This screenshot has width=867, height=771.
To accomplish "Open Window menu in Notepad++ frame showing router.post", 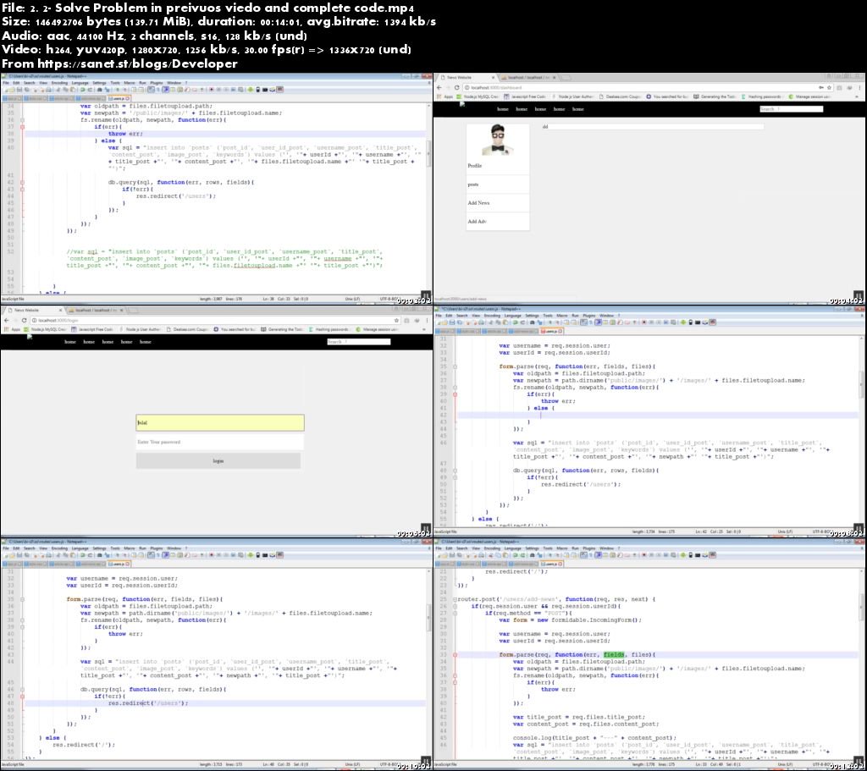I will click(606, 548).
